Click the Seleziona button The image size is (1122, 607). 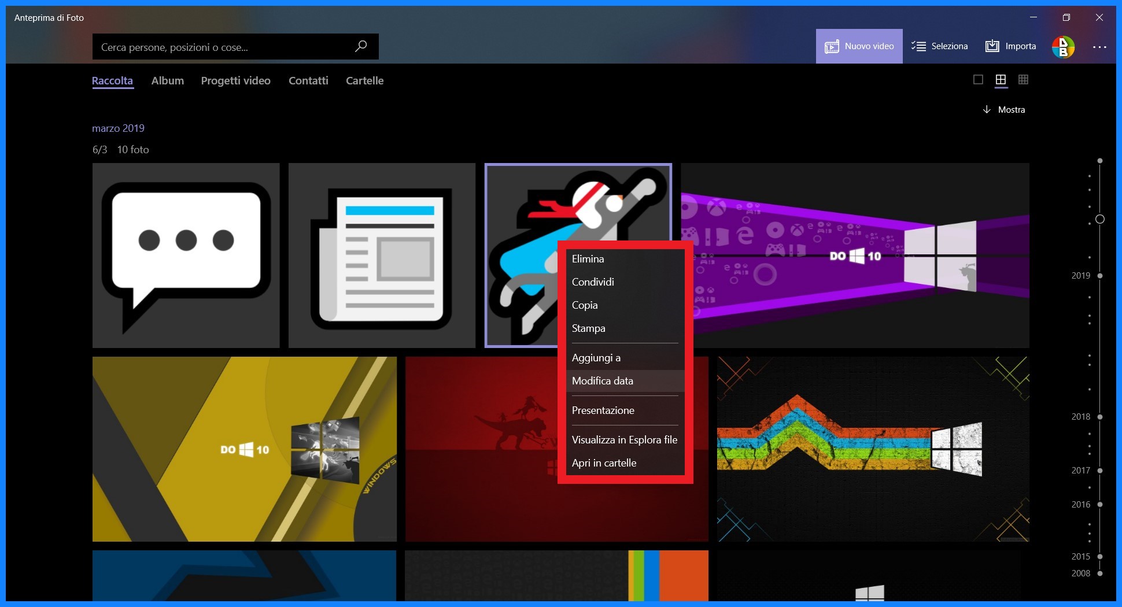pyautogui.click(x=939, y=46)
